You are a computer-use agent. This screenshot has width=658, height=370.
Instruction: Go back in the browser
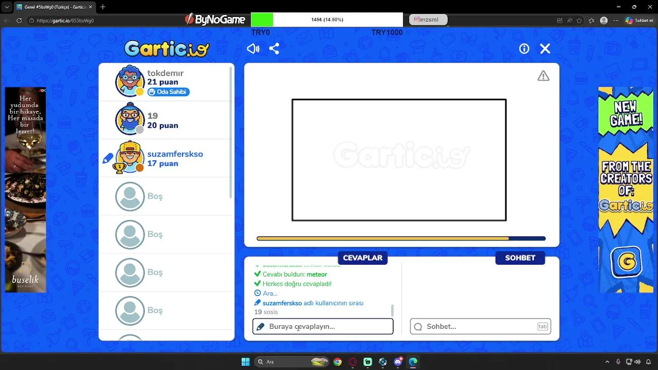(x=7, y=21)
